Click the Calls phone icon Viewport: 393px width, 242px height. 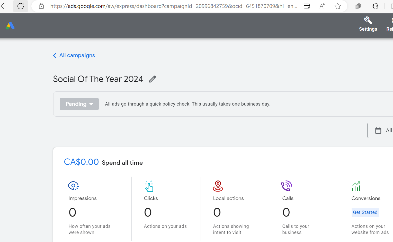tap(287, 186)
